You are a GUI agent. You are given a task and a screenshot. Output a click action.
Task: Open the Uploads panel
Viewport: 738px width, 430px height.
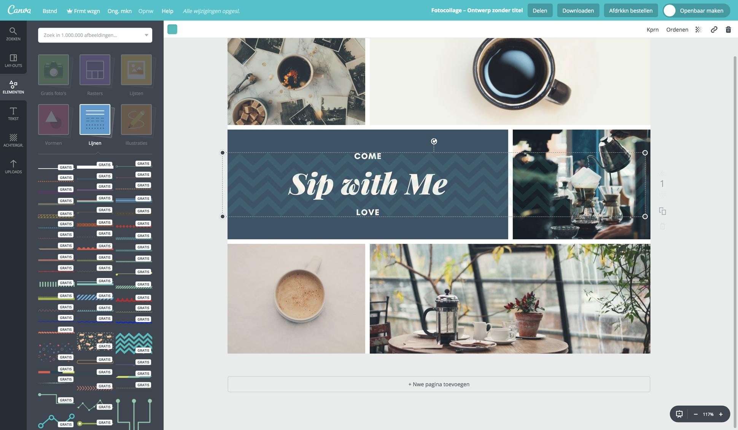(13, 167)
